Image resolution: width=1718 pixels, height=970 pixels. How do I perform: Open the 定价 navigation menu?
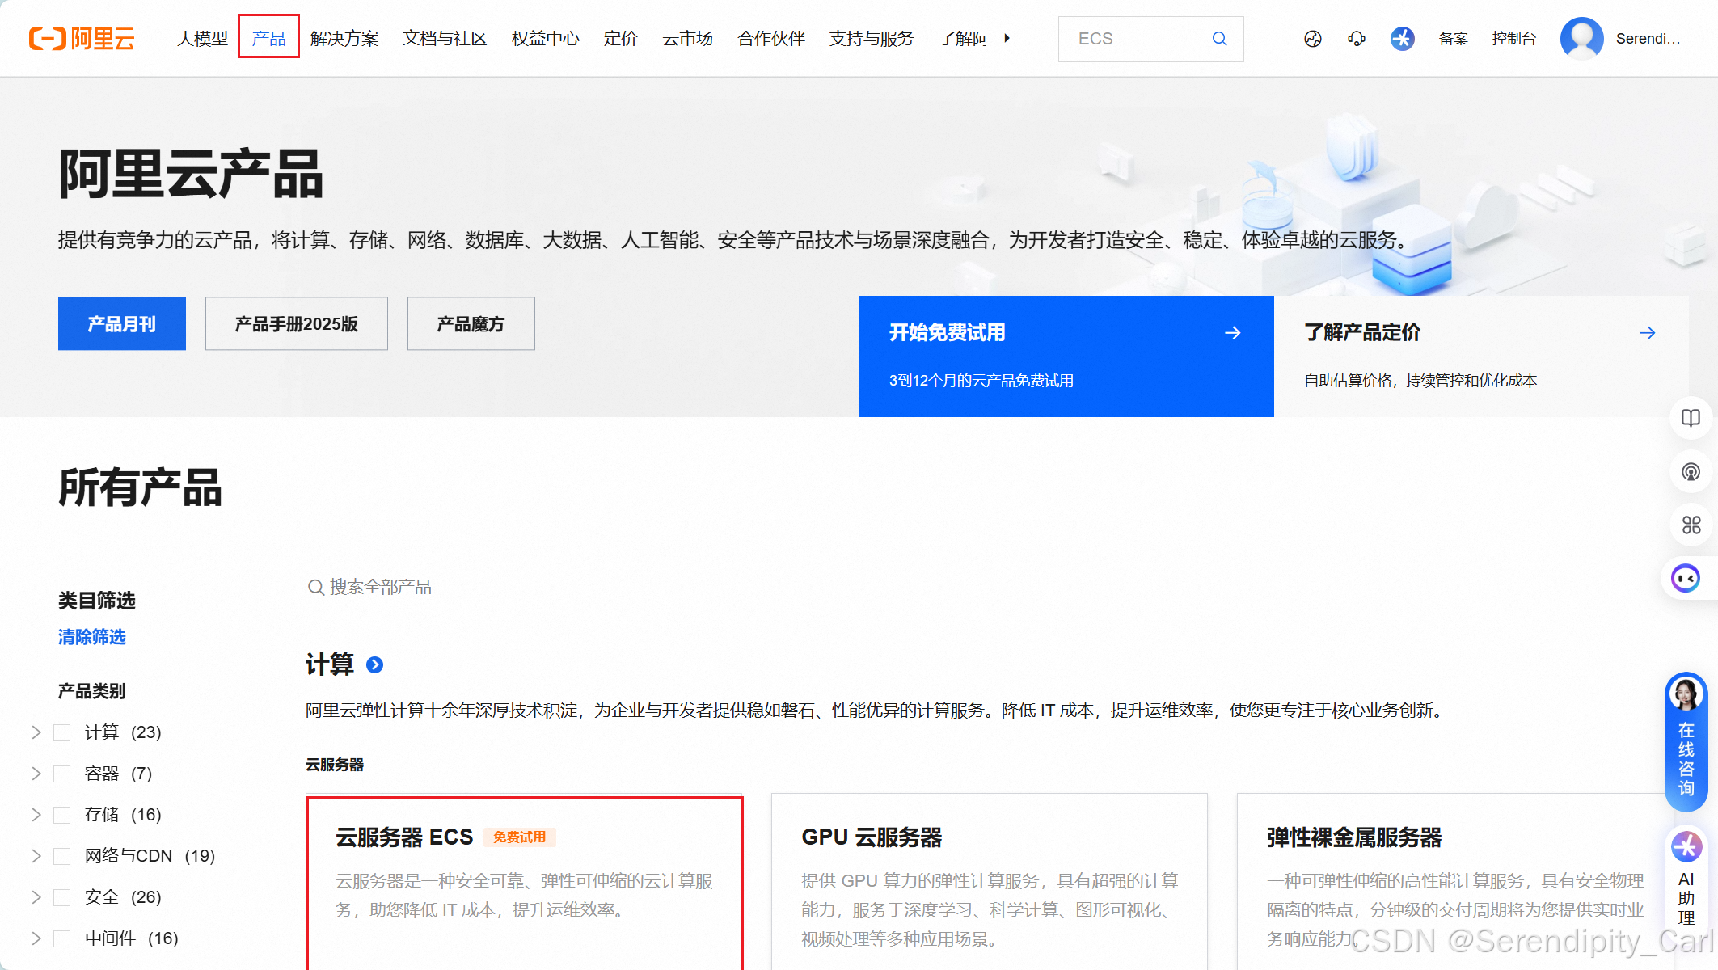tap(620, 39)
